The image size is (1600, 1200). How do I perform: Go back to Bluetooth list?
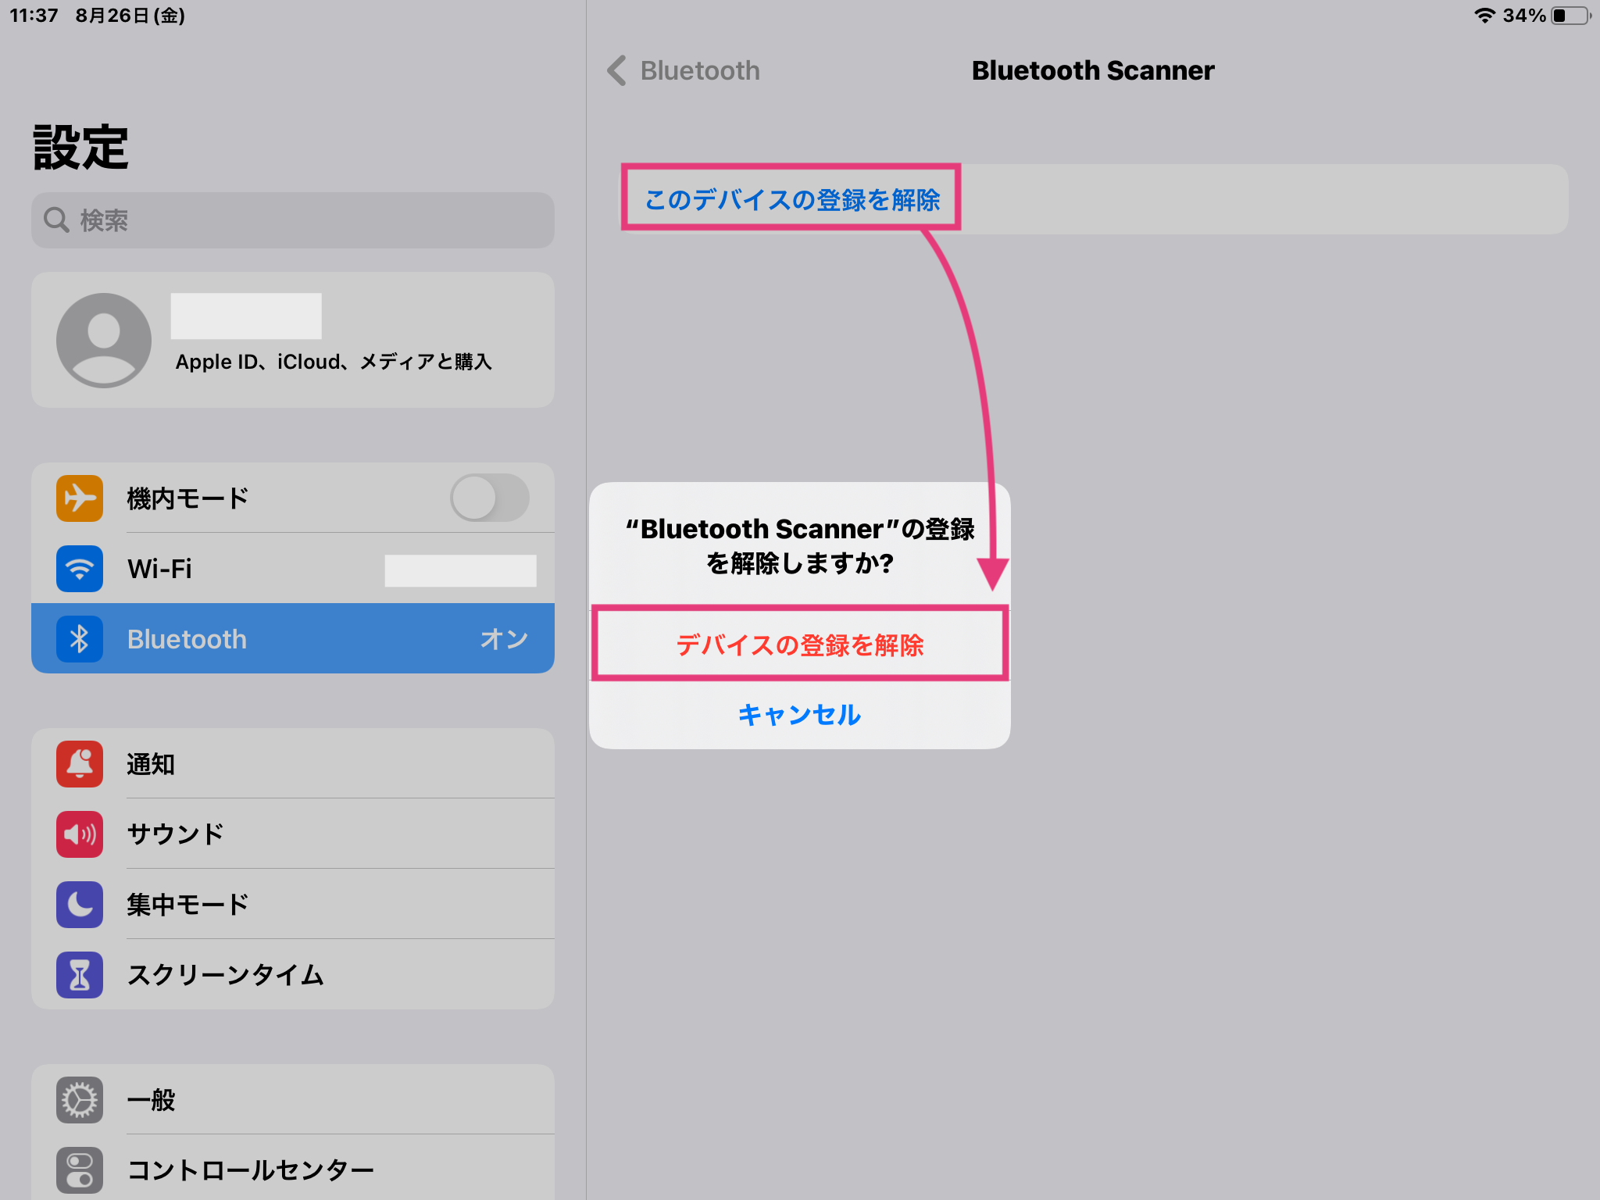[x=684, y=70]
